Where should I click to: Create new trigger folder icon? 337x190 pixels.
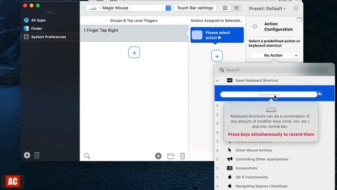(x=171, y=156)
